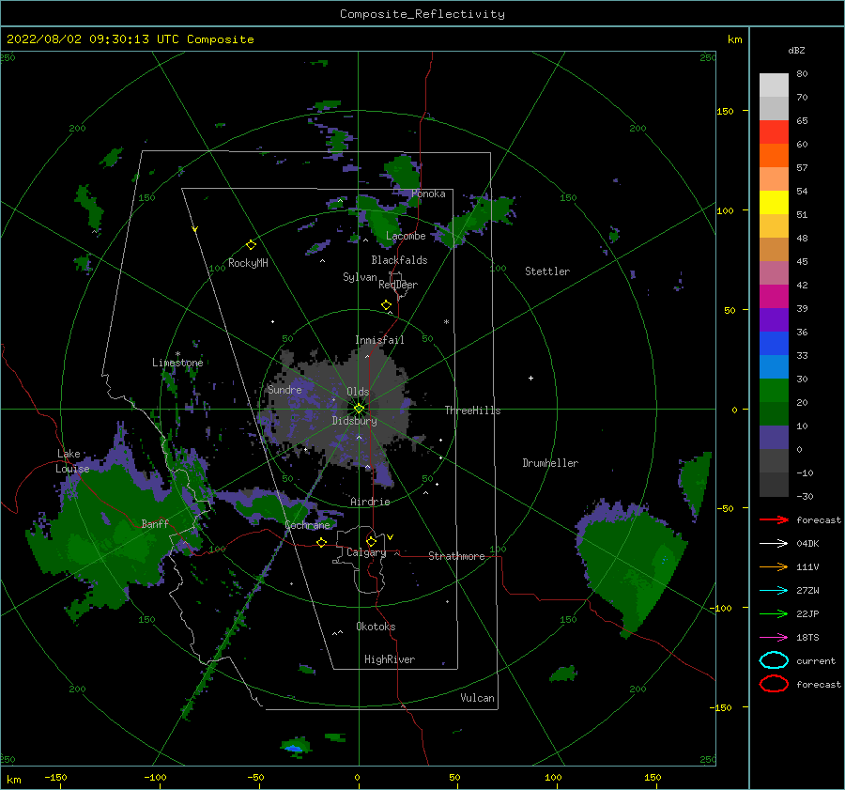Viewport: 845px width, 790px height.
Task: Click the RedDeer city label
Action: pos(398,285)
